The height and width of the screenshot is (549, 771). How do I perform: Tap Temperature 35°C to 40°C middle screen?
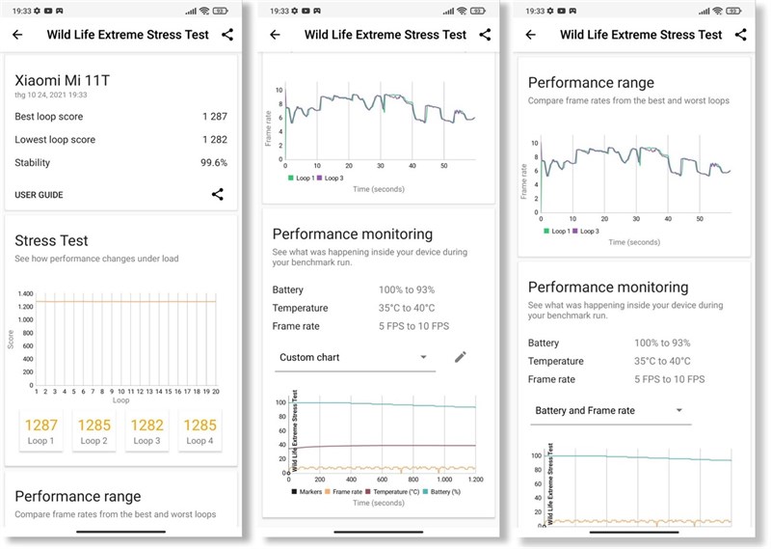[x=407, y=308]
